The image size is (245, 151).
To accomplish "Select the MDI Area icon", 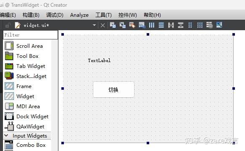I will click(x=9, y=106).
